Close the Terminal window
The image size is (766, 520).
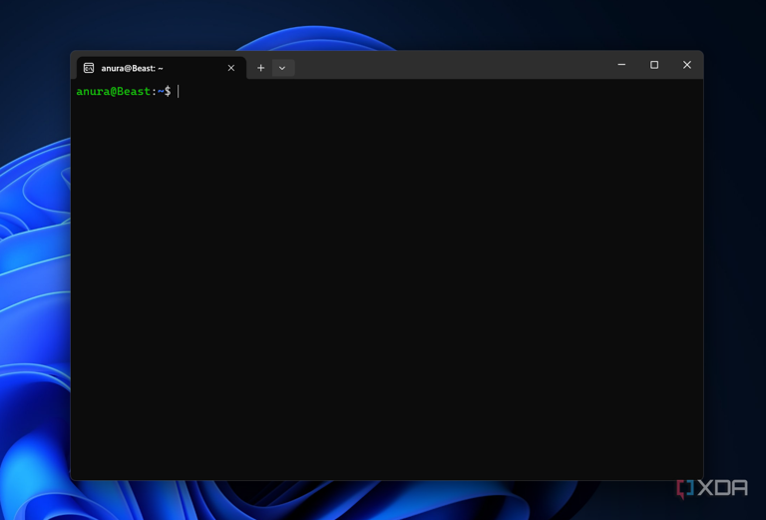click(687, 65)
